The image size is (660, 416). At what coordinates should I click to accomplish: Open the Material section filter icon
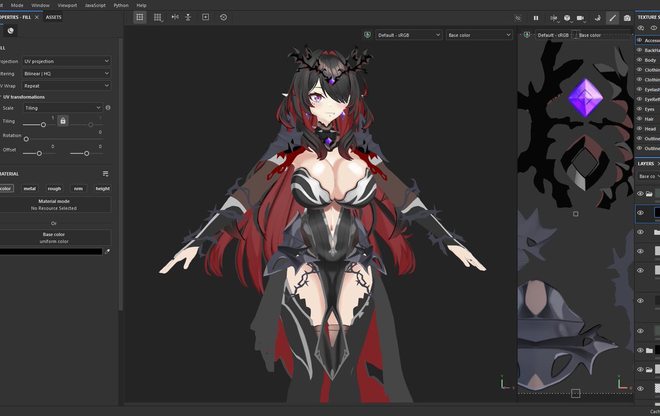click(106, 174)
